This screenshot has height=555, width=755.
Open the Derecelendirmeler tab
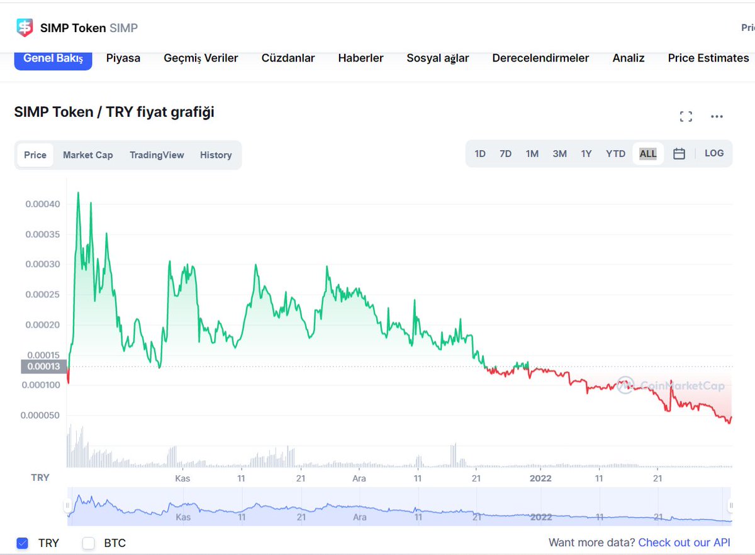(x=540, y=58)
